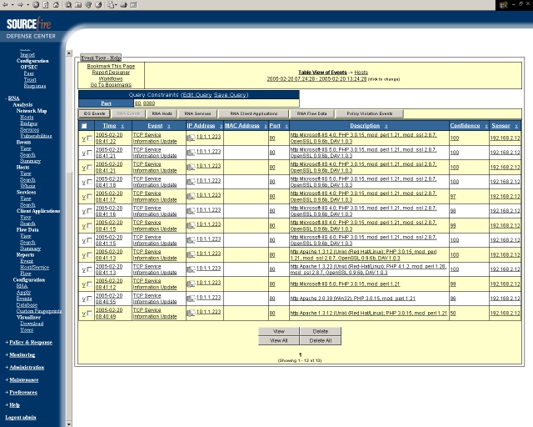Image resolution: width=533 pixels, height=427 pixels.
Task: Click host icon in 08:40:55 row
Action: click(191, 299)
